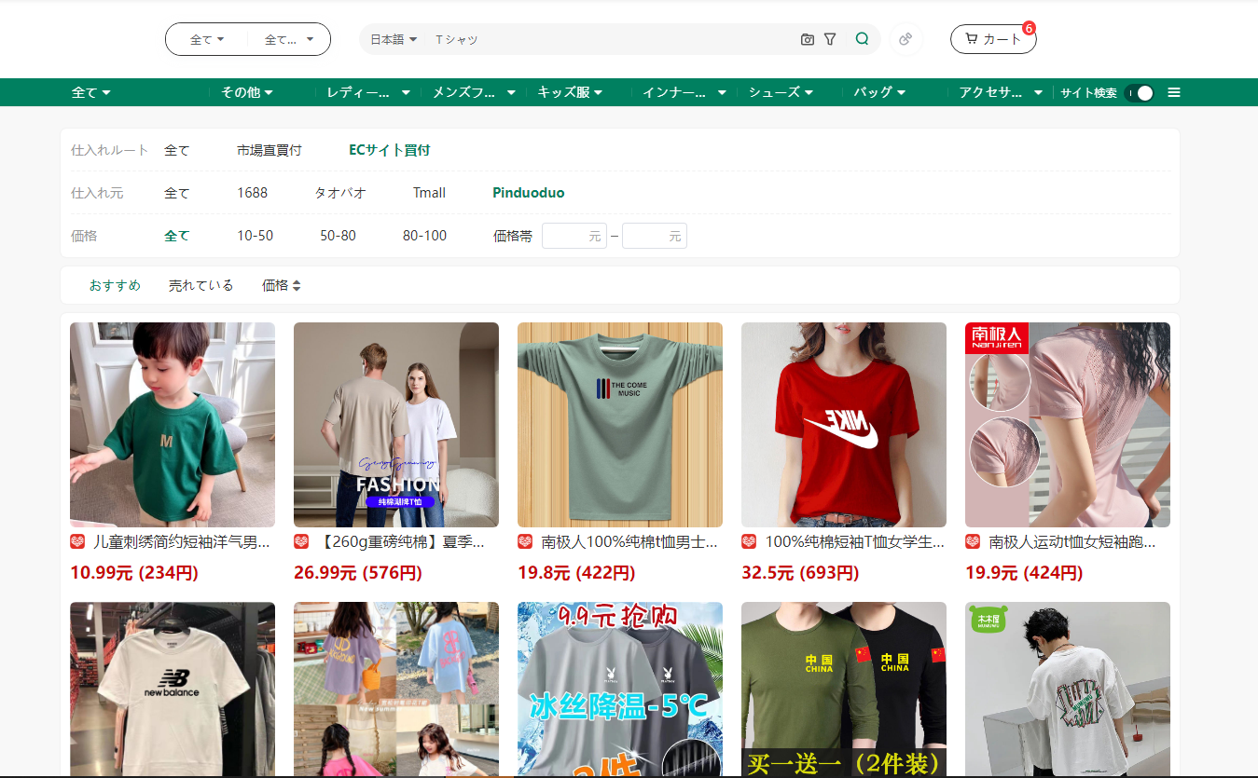
Task: Click price 32.5元 (693円)
Action: click(x=800, y=573)
